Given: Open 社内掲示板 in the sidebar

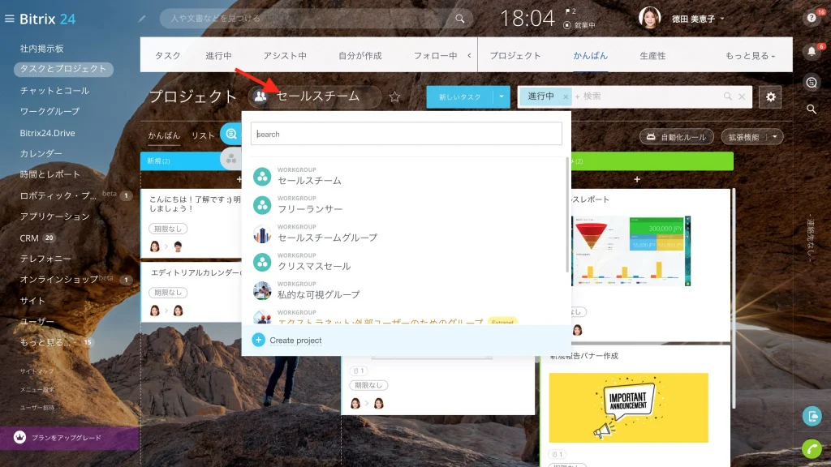Looking at the screenshot, I should click(42, 49).
